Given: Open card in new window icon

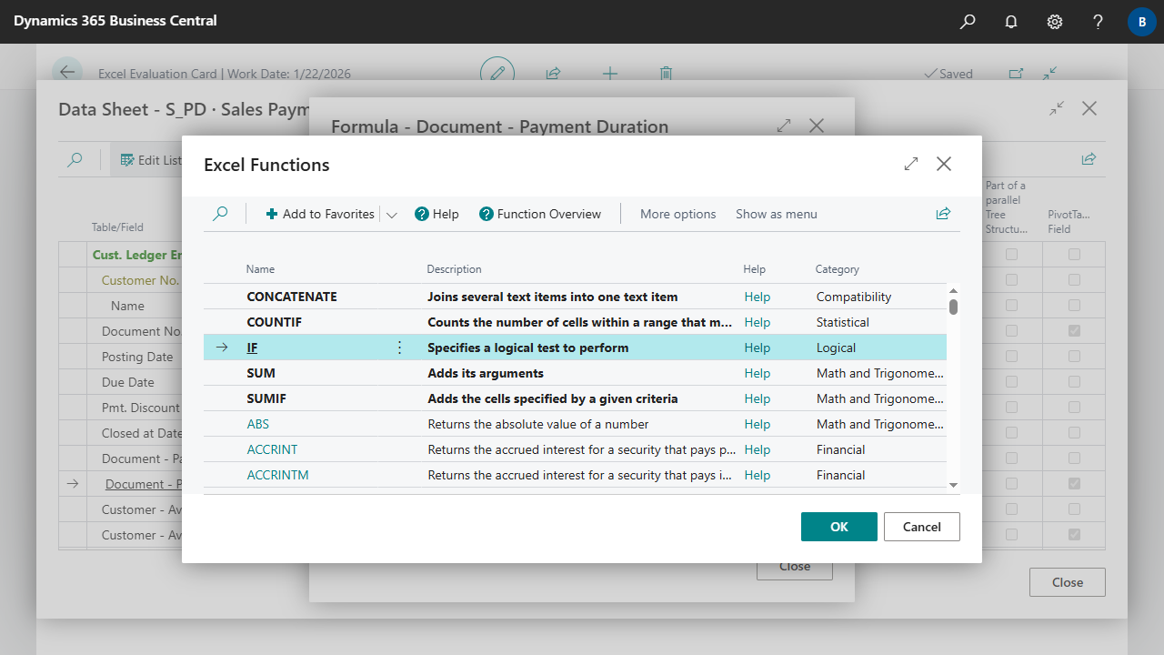Looking at the screenshot, I should [1016, 74].
